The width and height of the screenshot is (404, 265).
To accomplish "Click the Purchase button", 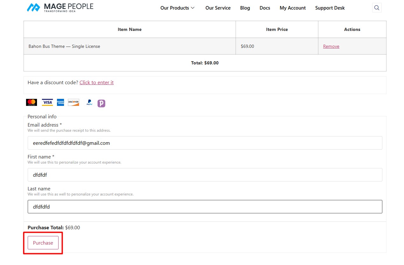I will point(43,243).
